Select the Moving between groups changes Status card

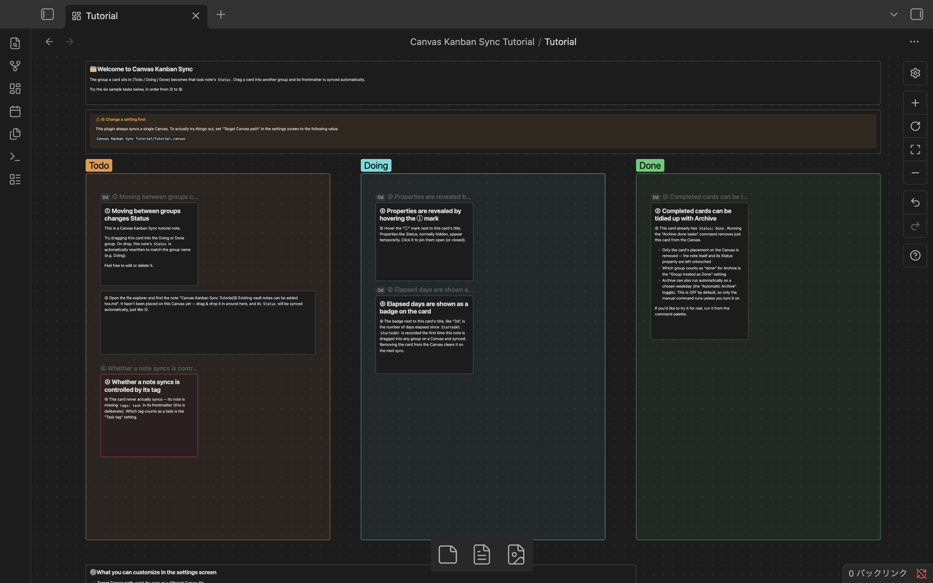[x=149, y=244]
